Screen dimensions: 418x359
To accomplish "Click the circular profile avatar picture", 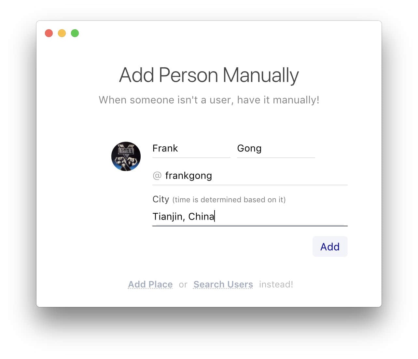I will tap(126, 156).
